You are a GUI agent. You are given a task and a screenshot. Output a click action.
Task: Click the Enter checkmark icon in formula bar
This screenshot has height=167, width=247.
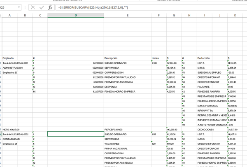(x=41, y=7)
